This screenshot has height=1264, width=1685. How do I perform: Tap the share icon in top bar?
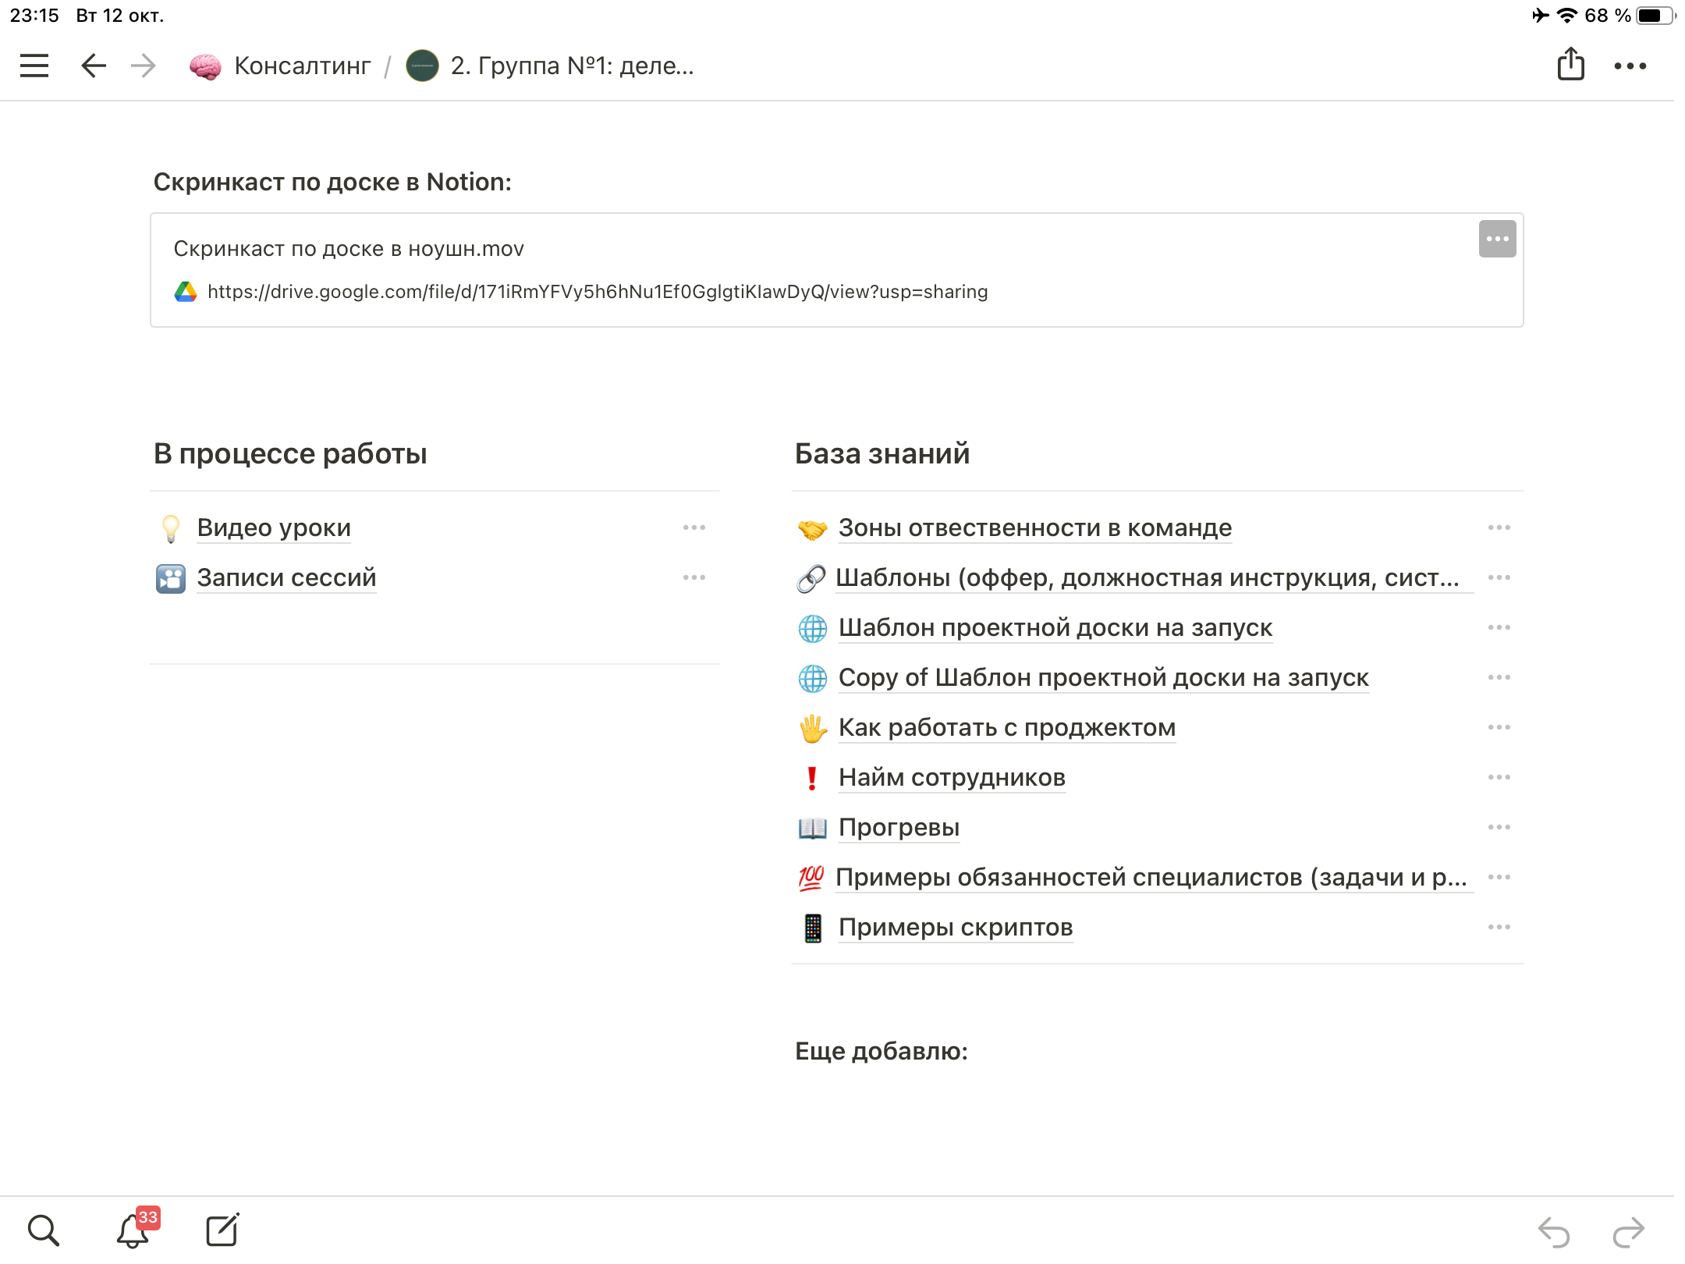(x=1570, y=65)
